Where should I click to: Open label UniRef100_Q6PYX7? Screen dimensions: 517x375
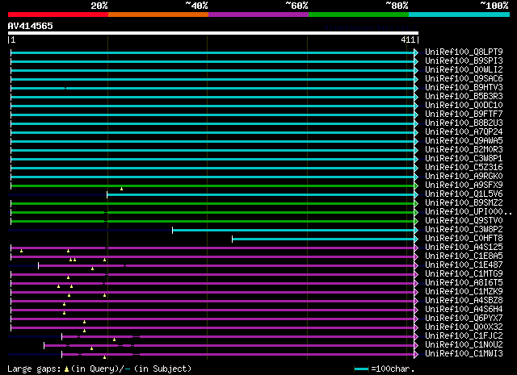pos(464,319)
